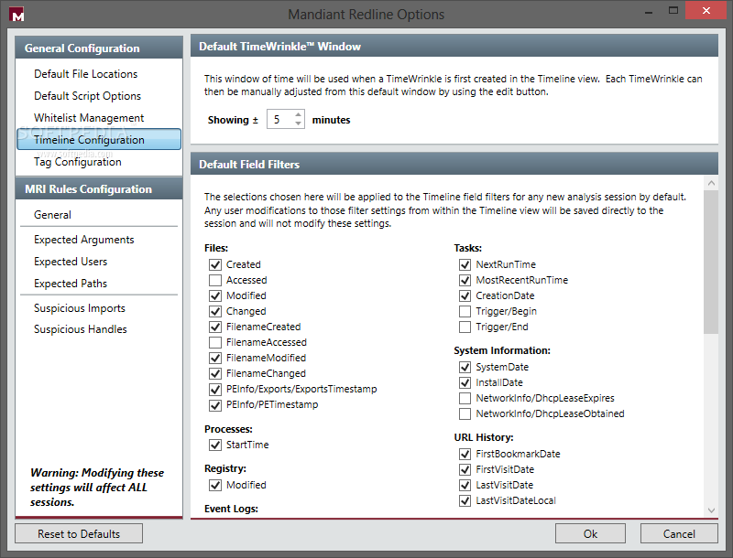Click the TimeWrinkle minutes value field
733x558 pixels.
coord(280,120)
